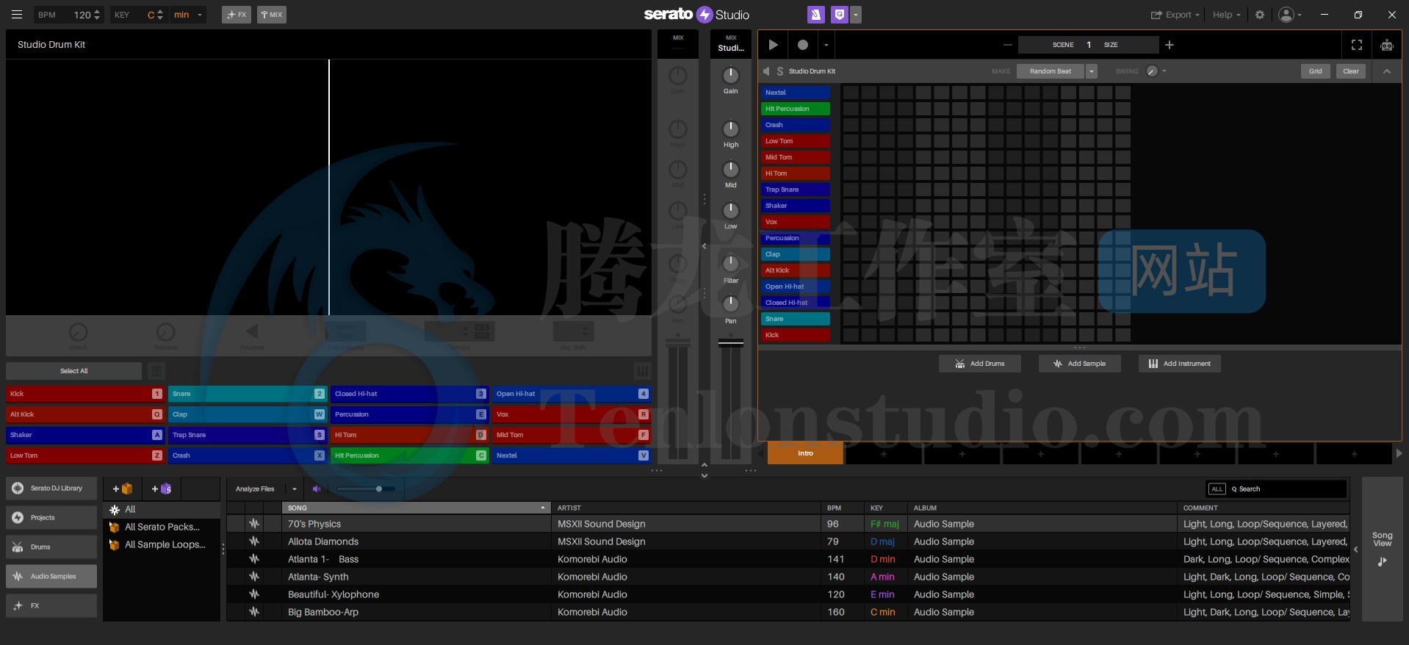This screenshot has width=1409, height=645.
Task: Click the robot auto-arrange icon
Action: coord(1386,45)
